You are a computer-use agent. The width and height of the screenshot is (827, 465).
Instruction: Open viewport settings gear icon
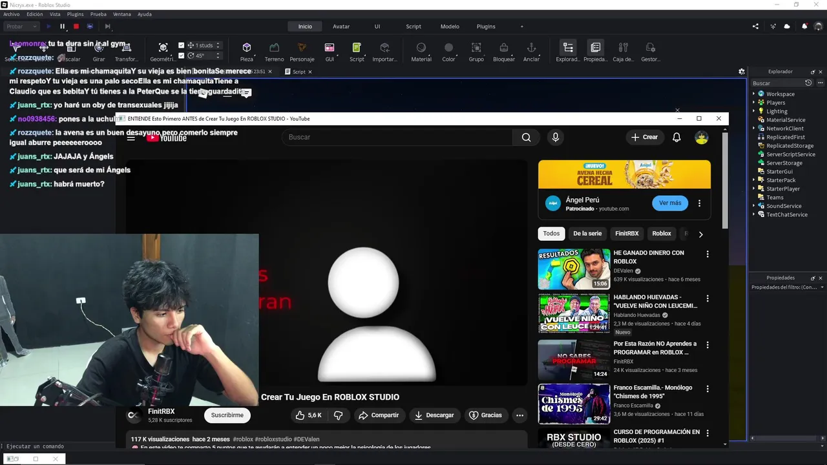click(x=742, y=72)
